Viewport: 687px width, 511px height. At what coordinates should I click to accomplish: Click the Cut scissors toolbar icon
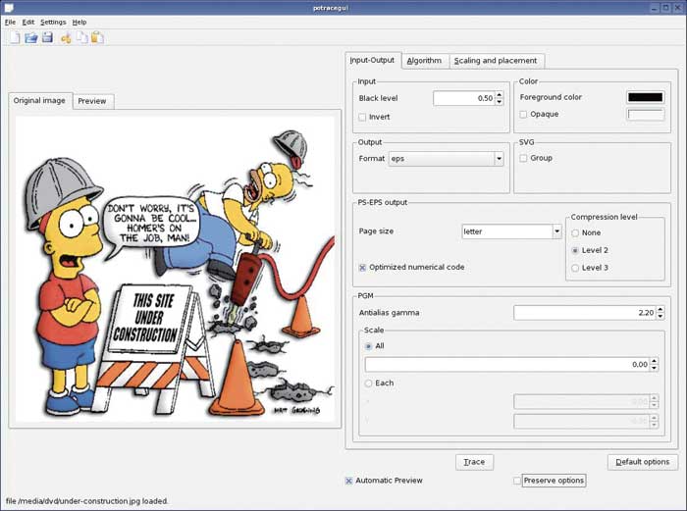coord(66,38)
